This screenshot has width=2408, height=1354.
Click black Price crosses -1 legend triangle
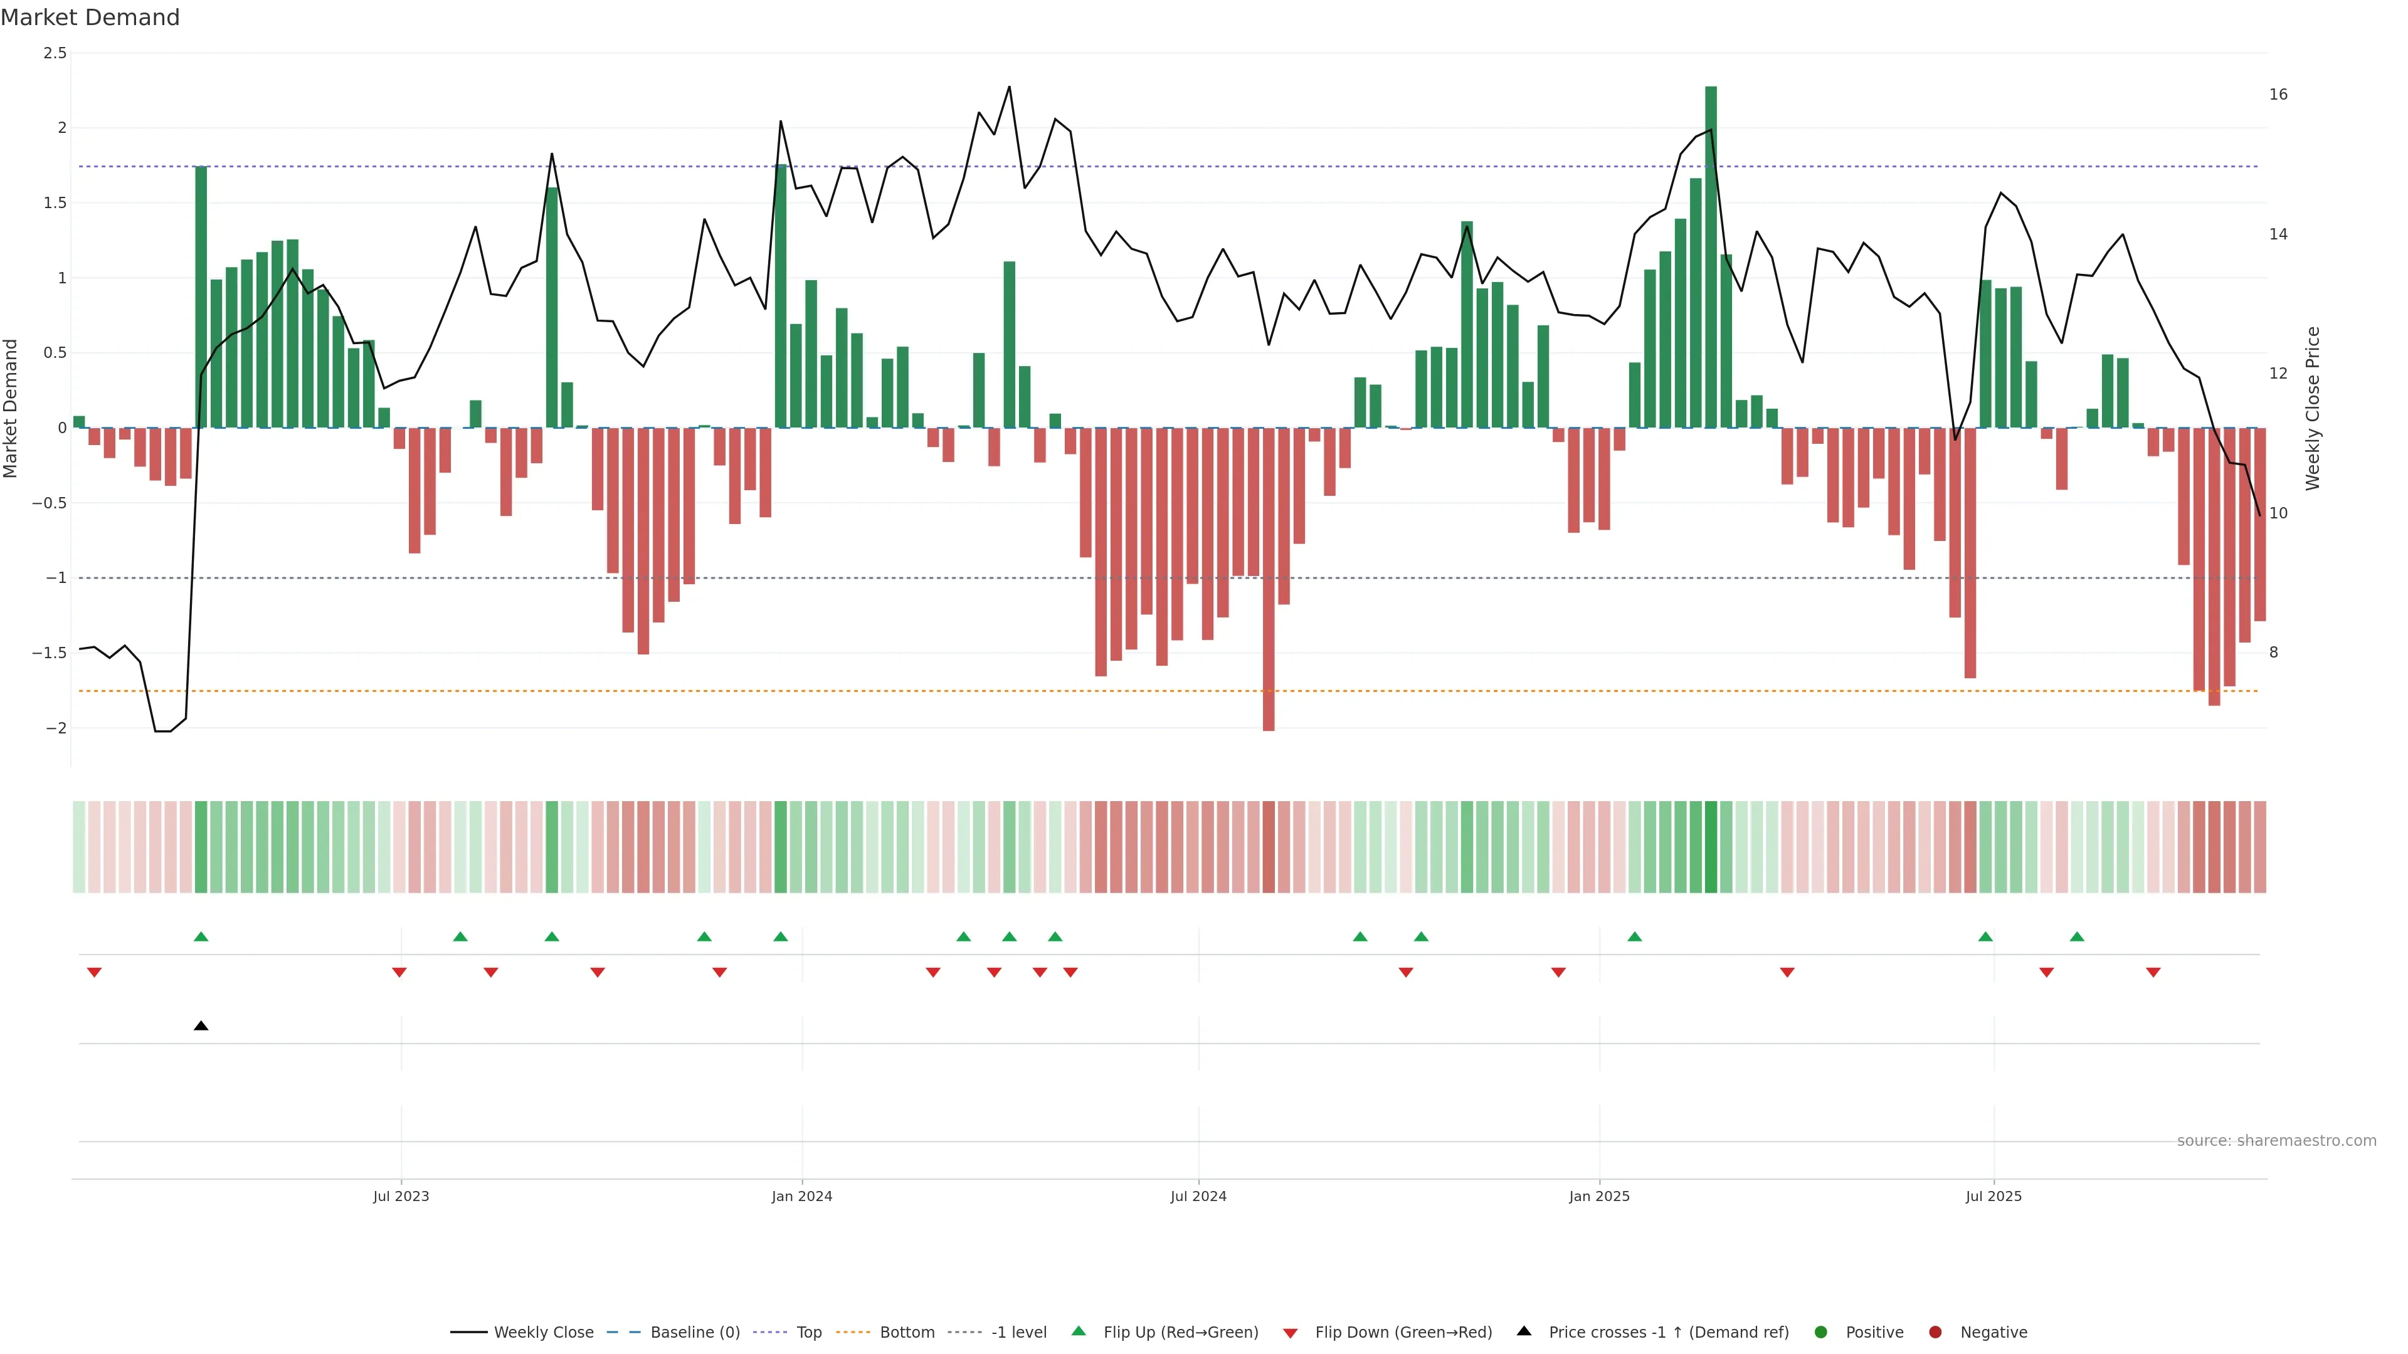[x=1524, y=1331]
